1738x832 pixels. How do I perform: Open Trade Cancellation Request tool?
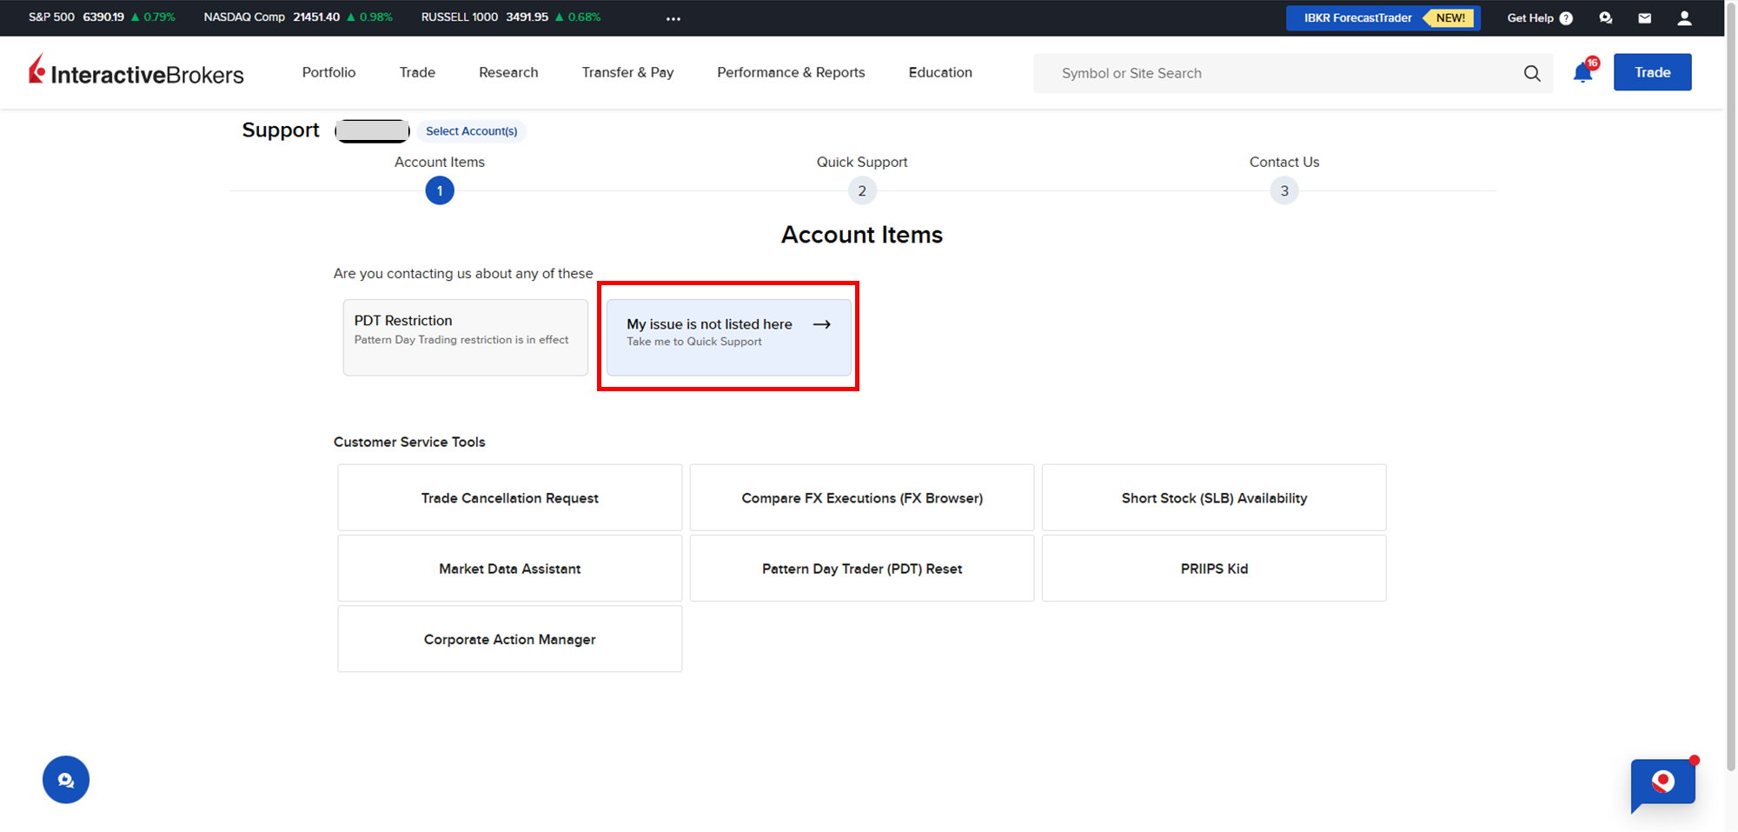click(509, 498)
